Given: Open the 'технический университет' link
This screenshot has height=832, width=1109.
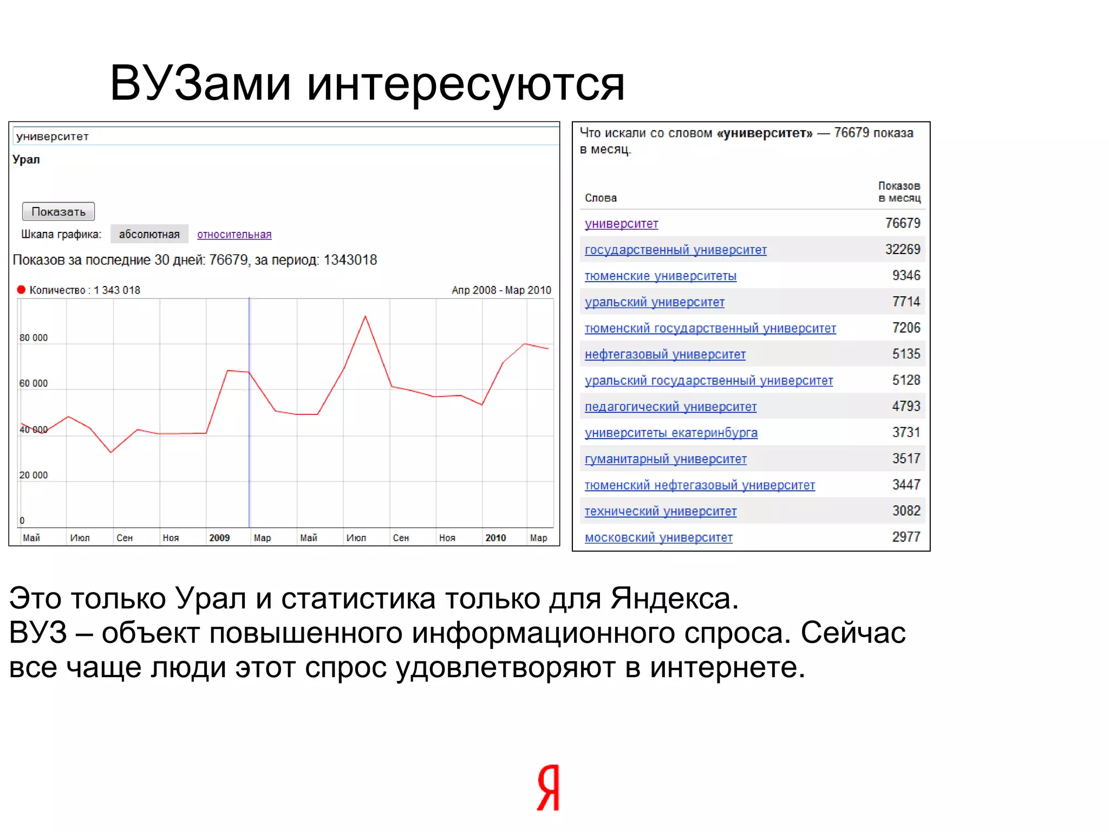Looking at the screenshot, I should pyautogui.click(x=661, y=511).
